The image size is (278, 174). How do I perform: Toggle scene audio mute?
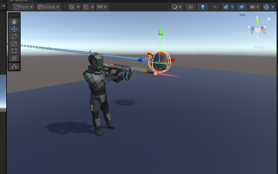[215, 7]
